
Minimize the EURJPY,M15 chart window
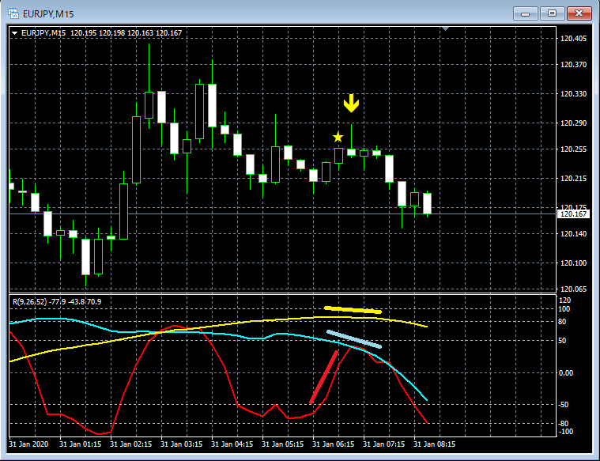coord(526,13)
